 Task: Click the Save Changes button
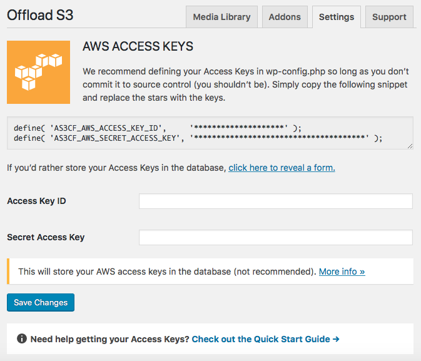click(41, 302)
